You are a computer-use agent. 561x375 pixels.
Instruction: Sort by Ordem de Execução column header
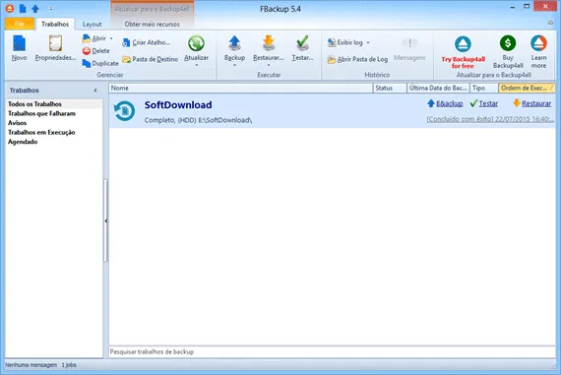(x=527, y=88)
